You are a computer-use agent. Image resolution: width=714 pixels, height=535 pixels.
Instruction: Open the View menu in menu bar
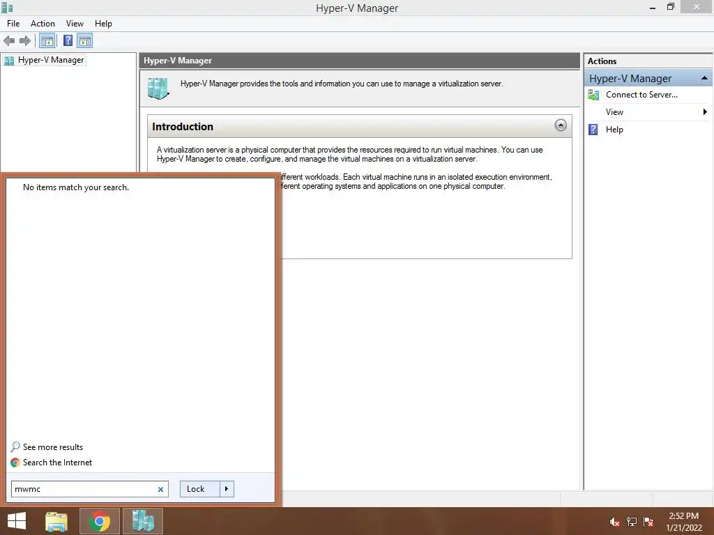[75, 24]
